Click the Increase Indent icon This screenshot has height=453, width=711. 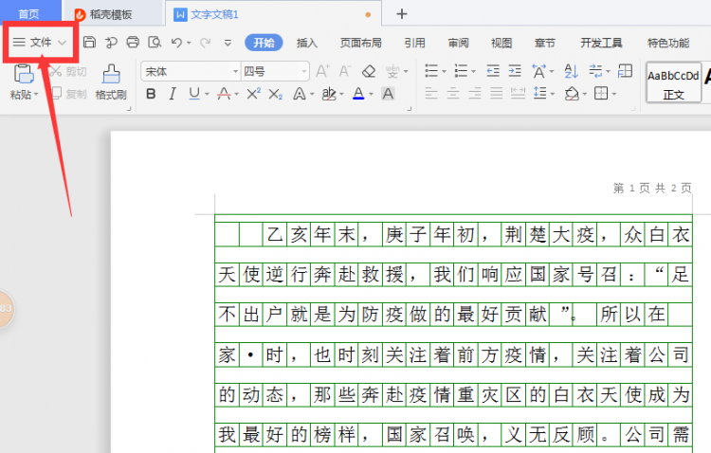515,71
